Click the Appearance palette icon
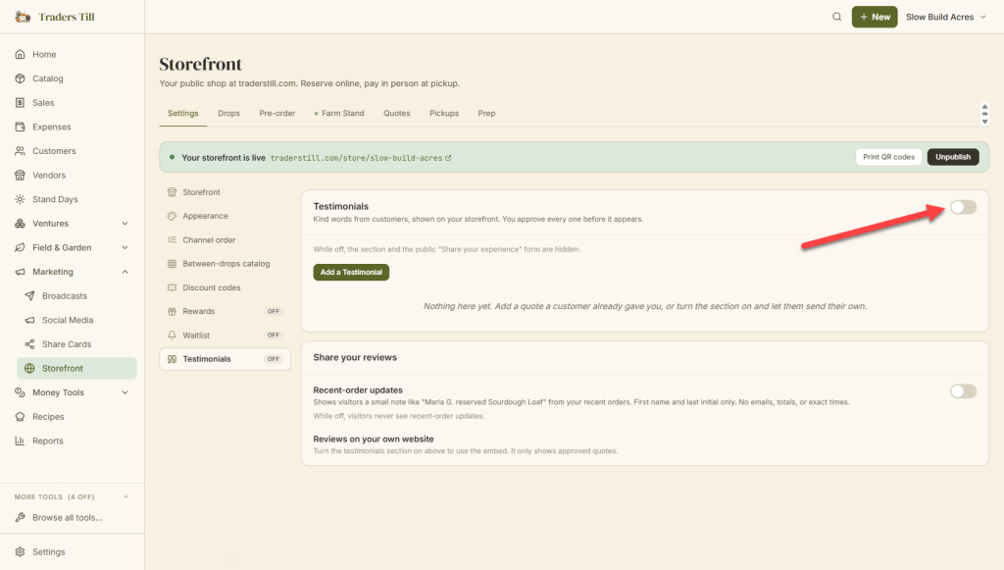The height and width of the screenshot is (570, 1004). pos(172,216)
